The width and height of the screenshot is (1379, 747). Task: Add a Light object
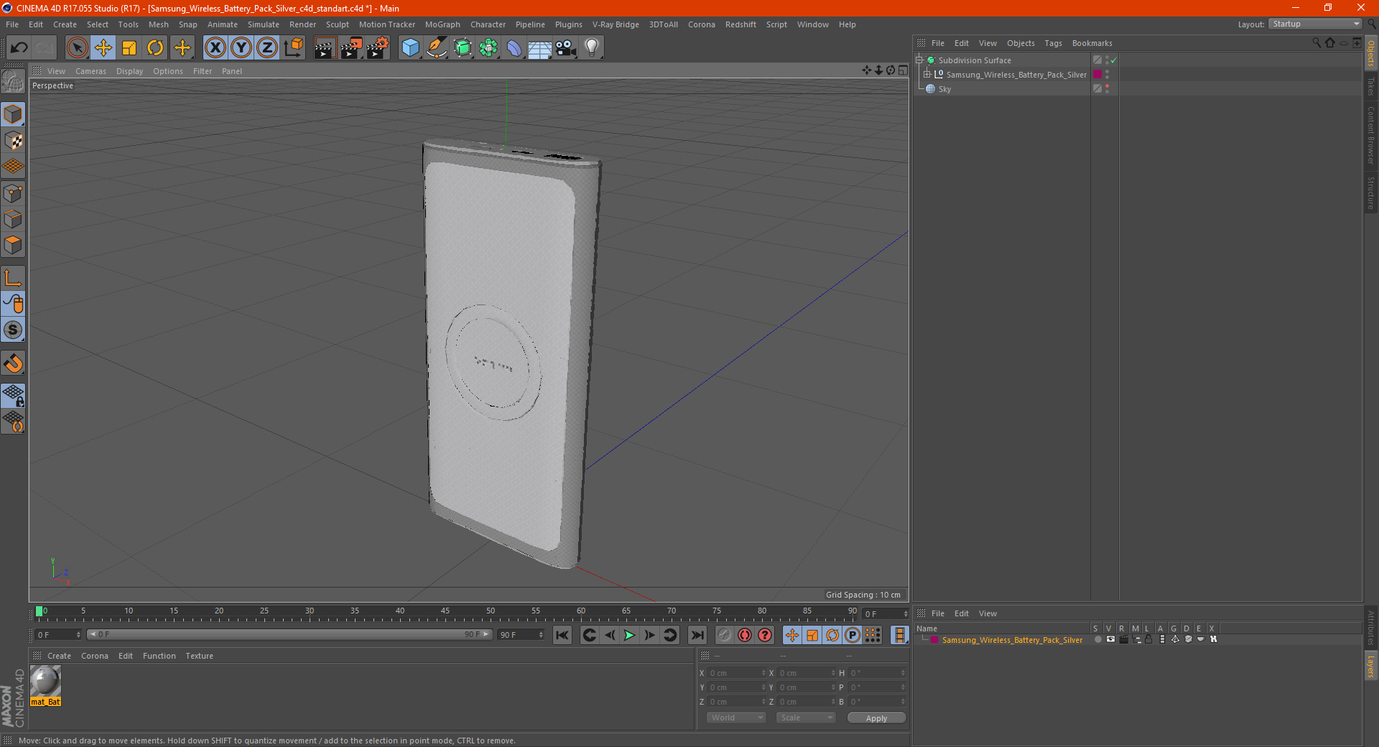[x=591, y=48]
